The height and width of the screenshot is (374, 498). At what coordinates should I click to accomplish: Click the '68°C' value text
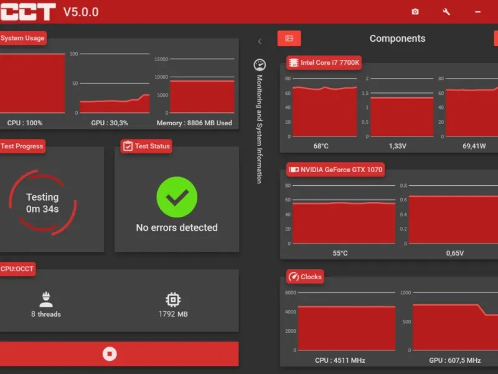(321, 146)
